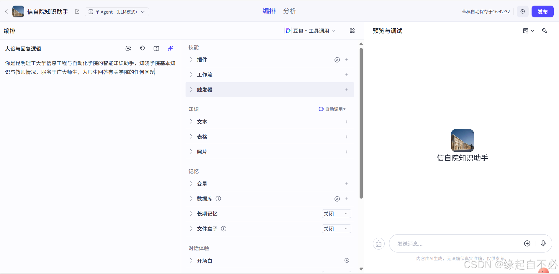Open the preview settings dropdown icon
559x274 pixels.
[x=528, y=31]
